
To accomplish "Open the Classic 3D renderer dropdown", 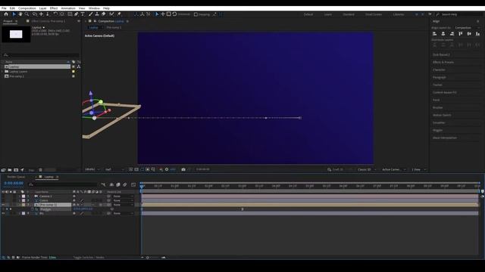I will coord(367,169).
